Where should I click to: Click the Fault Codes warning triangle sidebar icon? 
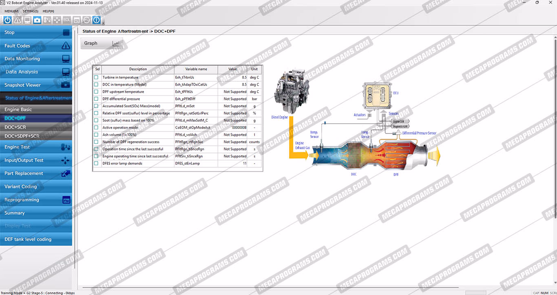[x=66, y=46]
